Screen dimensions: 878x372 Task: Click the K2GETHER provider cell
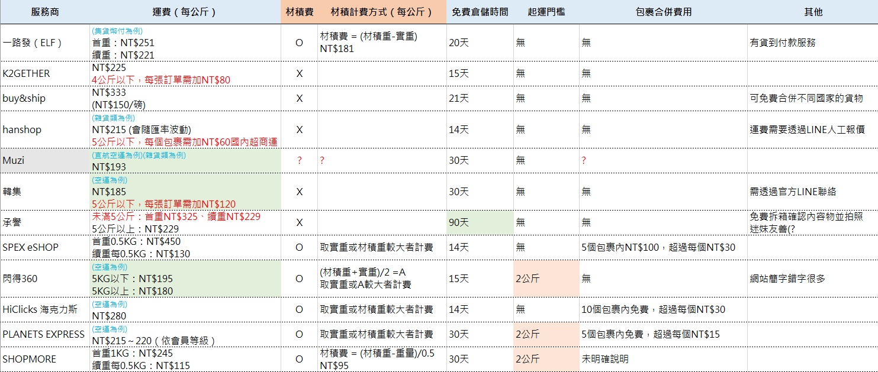[44, 73]
